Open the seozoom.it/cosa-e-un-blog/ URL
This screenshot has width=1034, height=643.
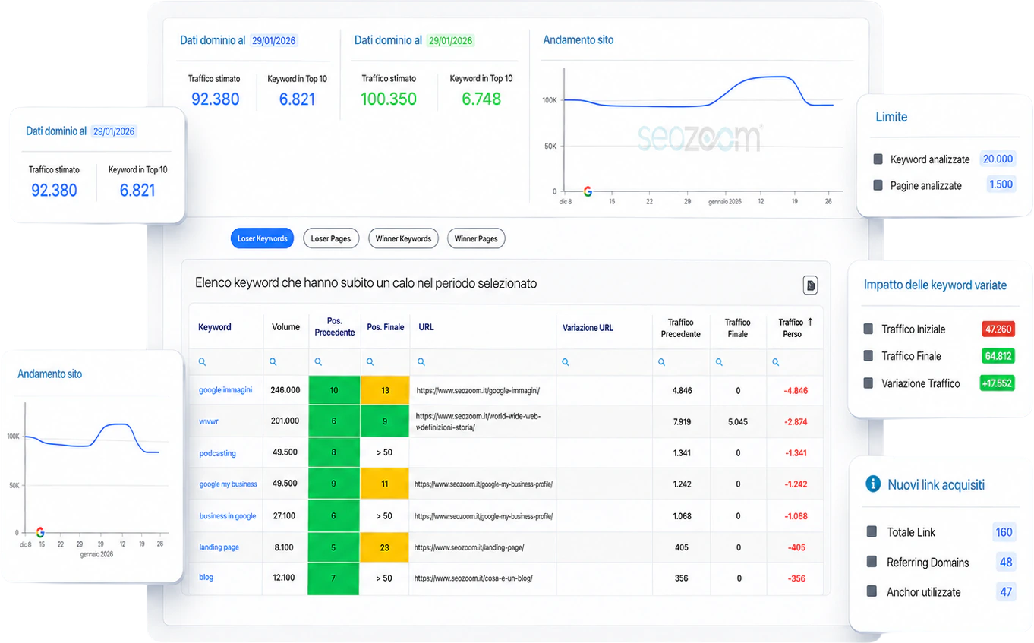click(x=474, y=578)
